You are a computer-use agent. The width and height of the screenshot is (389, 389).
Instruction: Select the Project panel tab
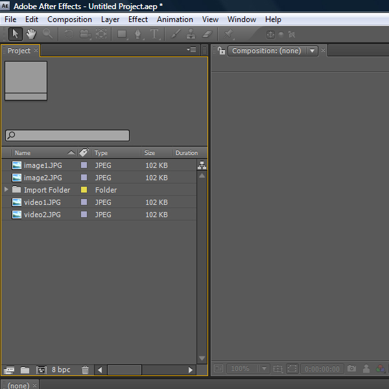19,51
